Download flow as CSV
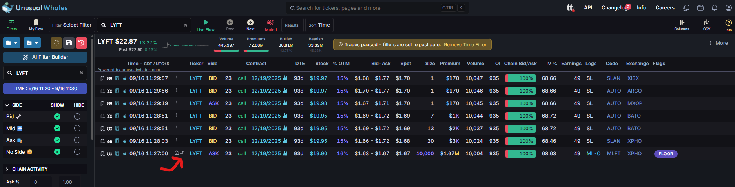The image size is (735, 187). click(x=707, y=25)
